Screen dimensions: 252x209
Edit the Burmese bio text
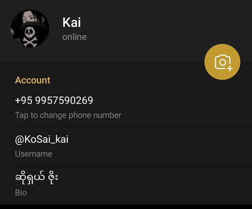point(36,178)
